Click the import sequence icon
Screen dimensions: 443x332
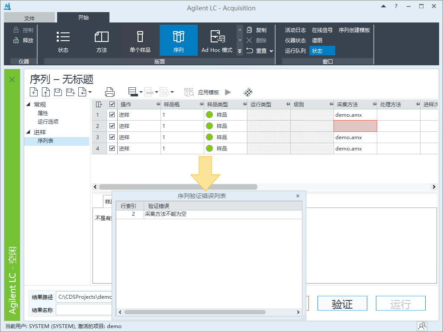tap(83, 92)
